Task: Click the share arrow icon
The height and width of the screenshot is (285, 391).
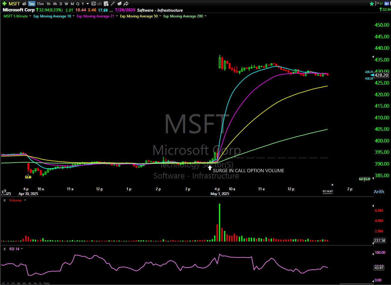Action: [126, 4]
